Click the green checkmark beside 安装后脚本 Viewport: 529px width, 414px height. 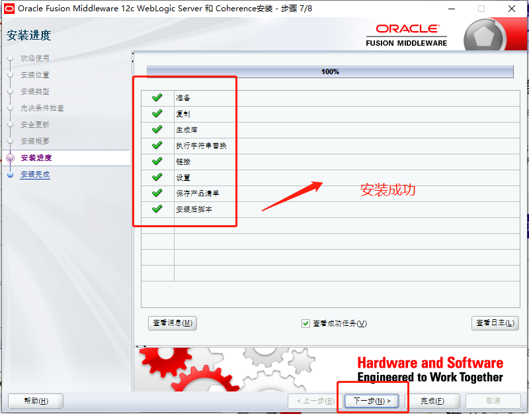[157, 209]
